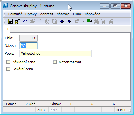Click the 4- function key button
The width and height of the screenshot is (134, 115).
click(x=79, y=104)
